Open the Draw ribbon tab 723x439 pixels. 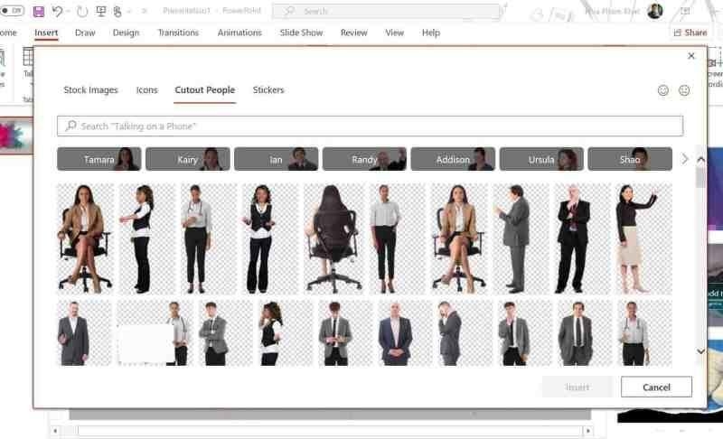coord(85,33)
